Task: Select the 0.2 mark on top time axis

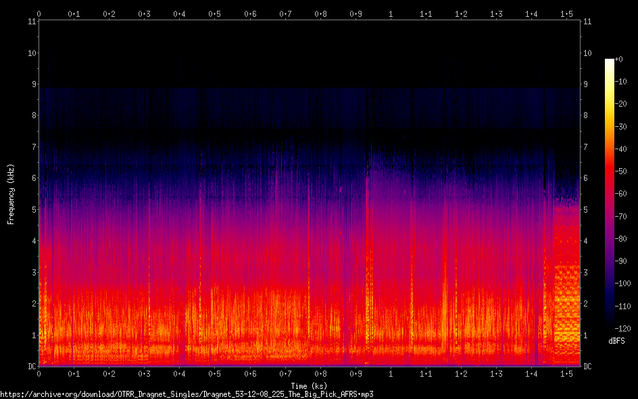Action: point(109,14)
